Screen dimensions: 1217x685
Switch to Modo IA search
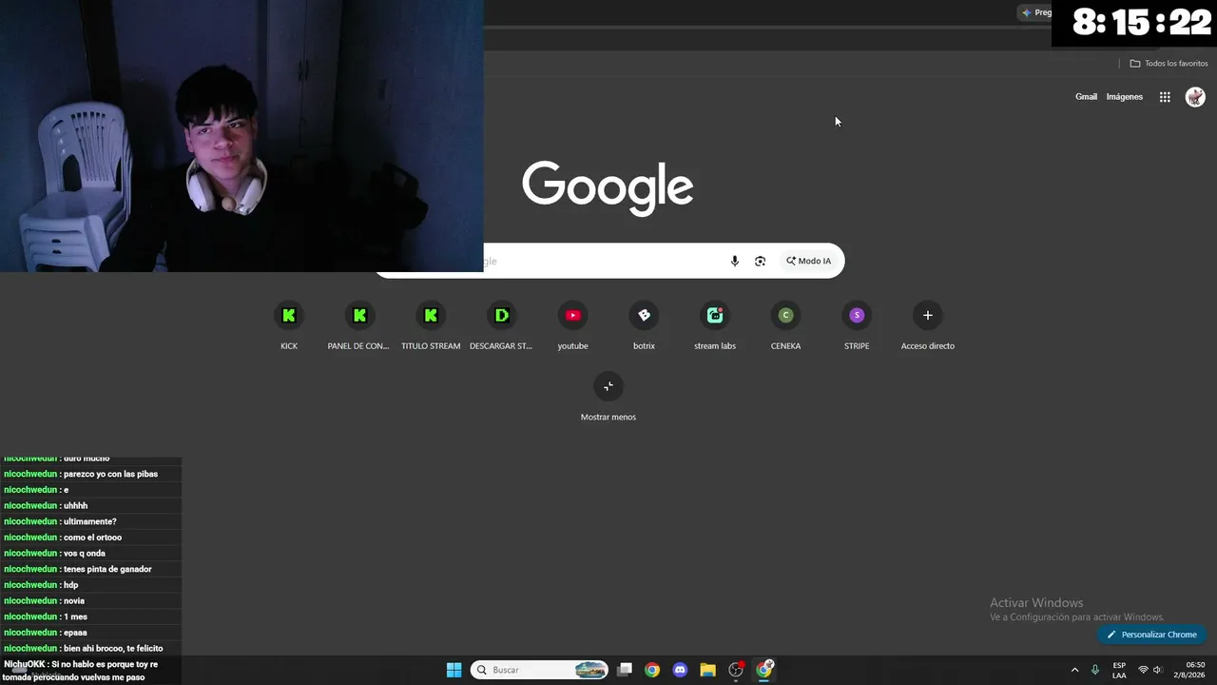(x=808, y=261)
